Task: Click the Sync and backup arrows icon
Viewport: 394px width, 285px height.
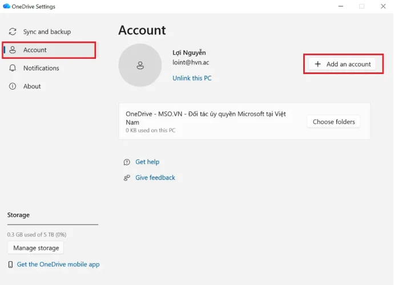Action: point(13,31)
